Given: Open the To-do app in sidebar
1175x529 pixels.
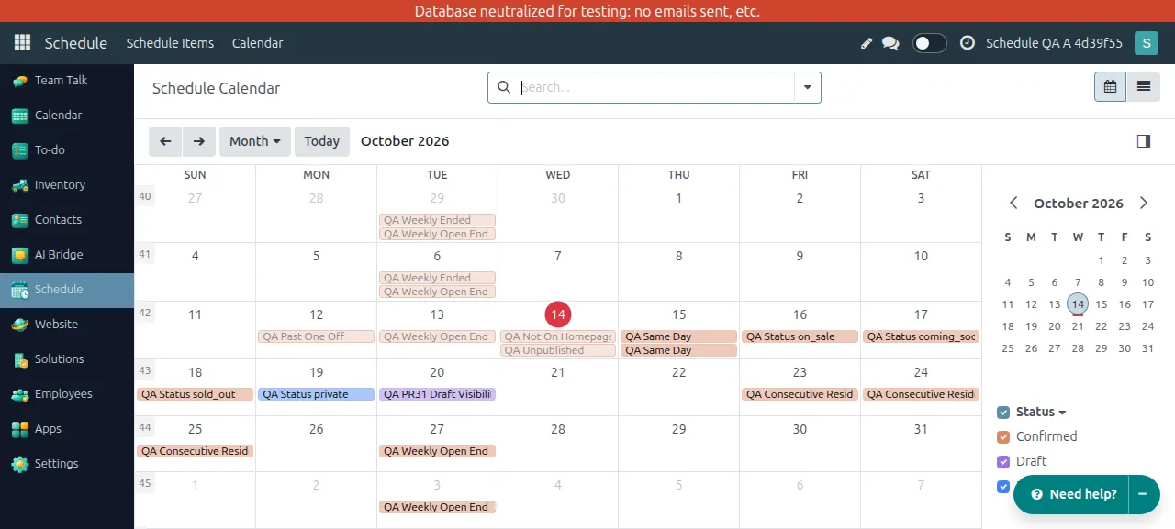Looking at the screenshot, I should tap(67, 150).
